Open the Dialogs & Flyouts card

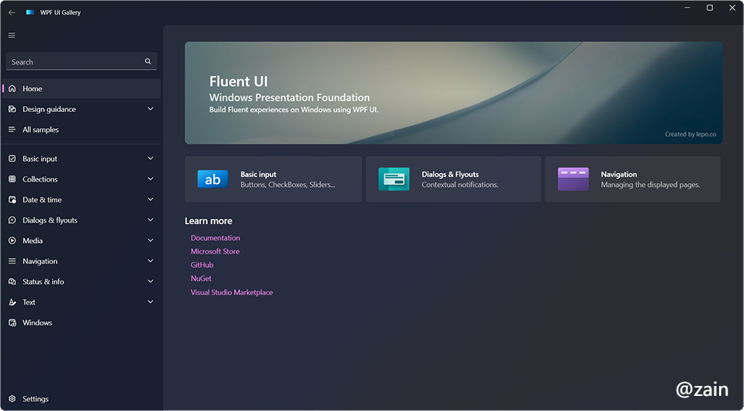[453, 179]
